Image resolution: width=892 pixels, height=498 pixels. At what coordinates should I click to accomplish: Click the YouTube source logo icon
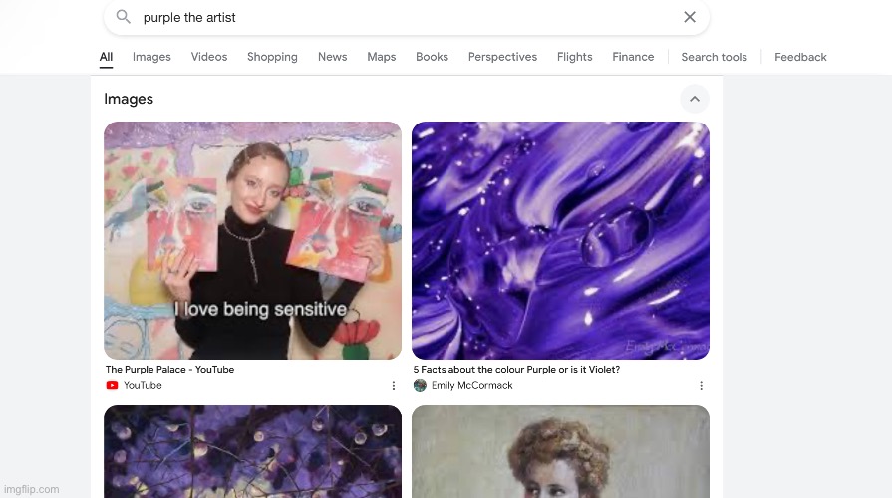tap(112, 385)
